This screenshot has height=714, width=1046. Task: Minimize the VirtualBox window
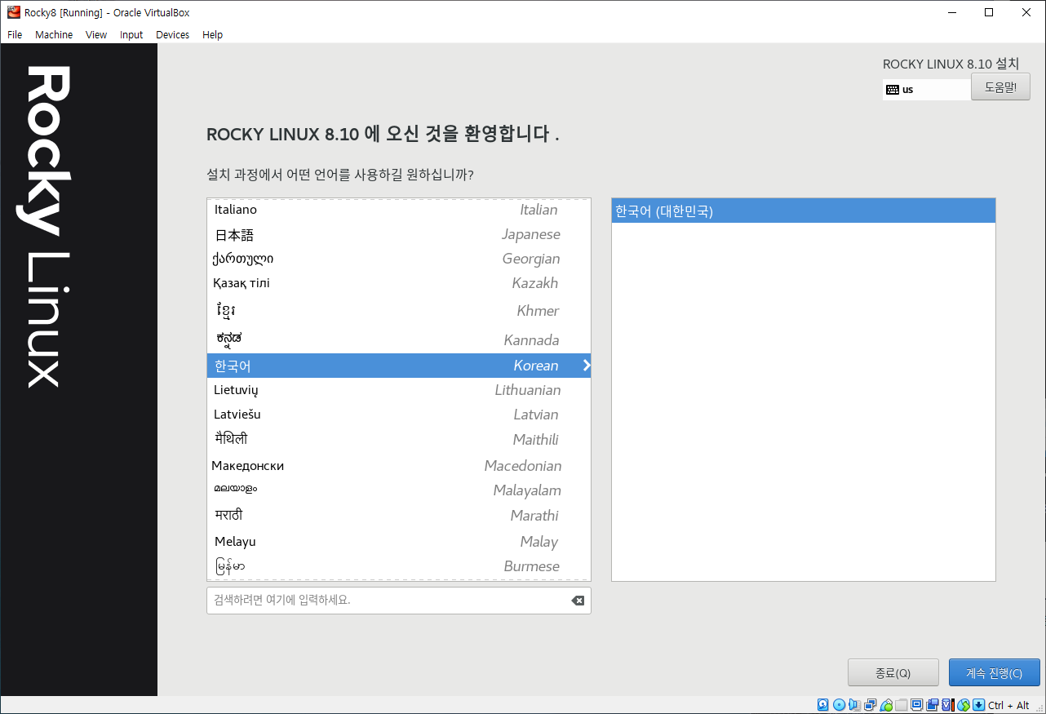coord(951,12)
